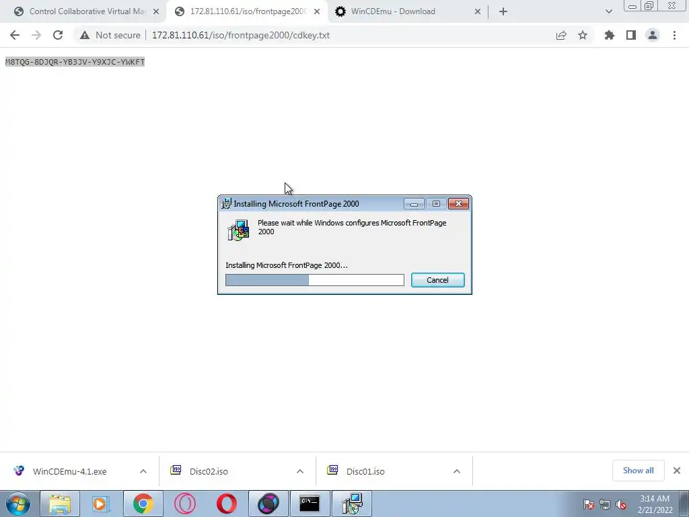Cancel the FrontPage 2000 installation
Screen dimensions: 689x517
[437, 280]
